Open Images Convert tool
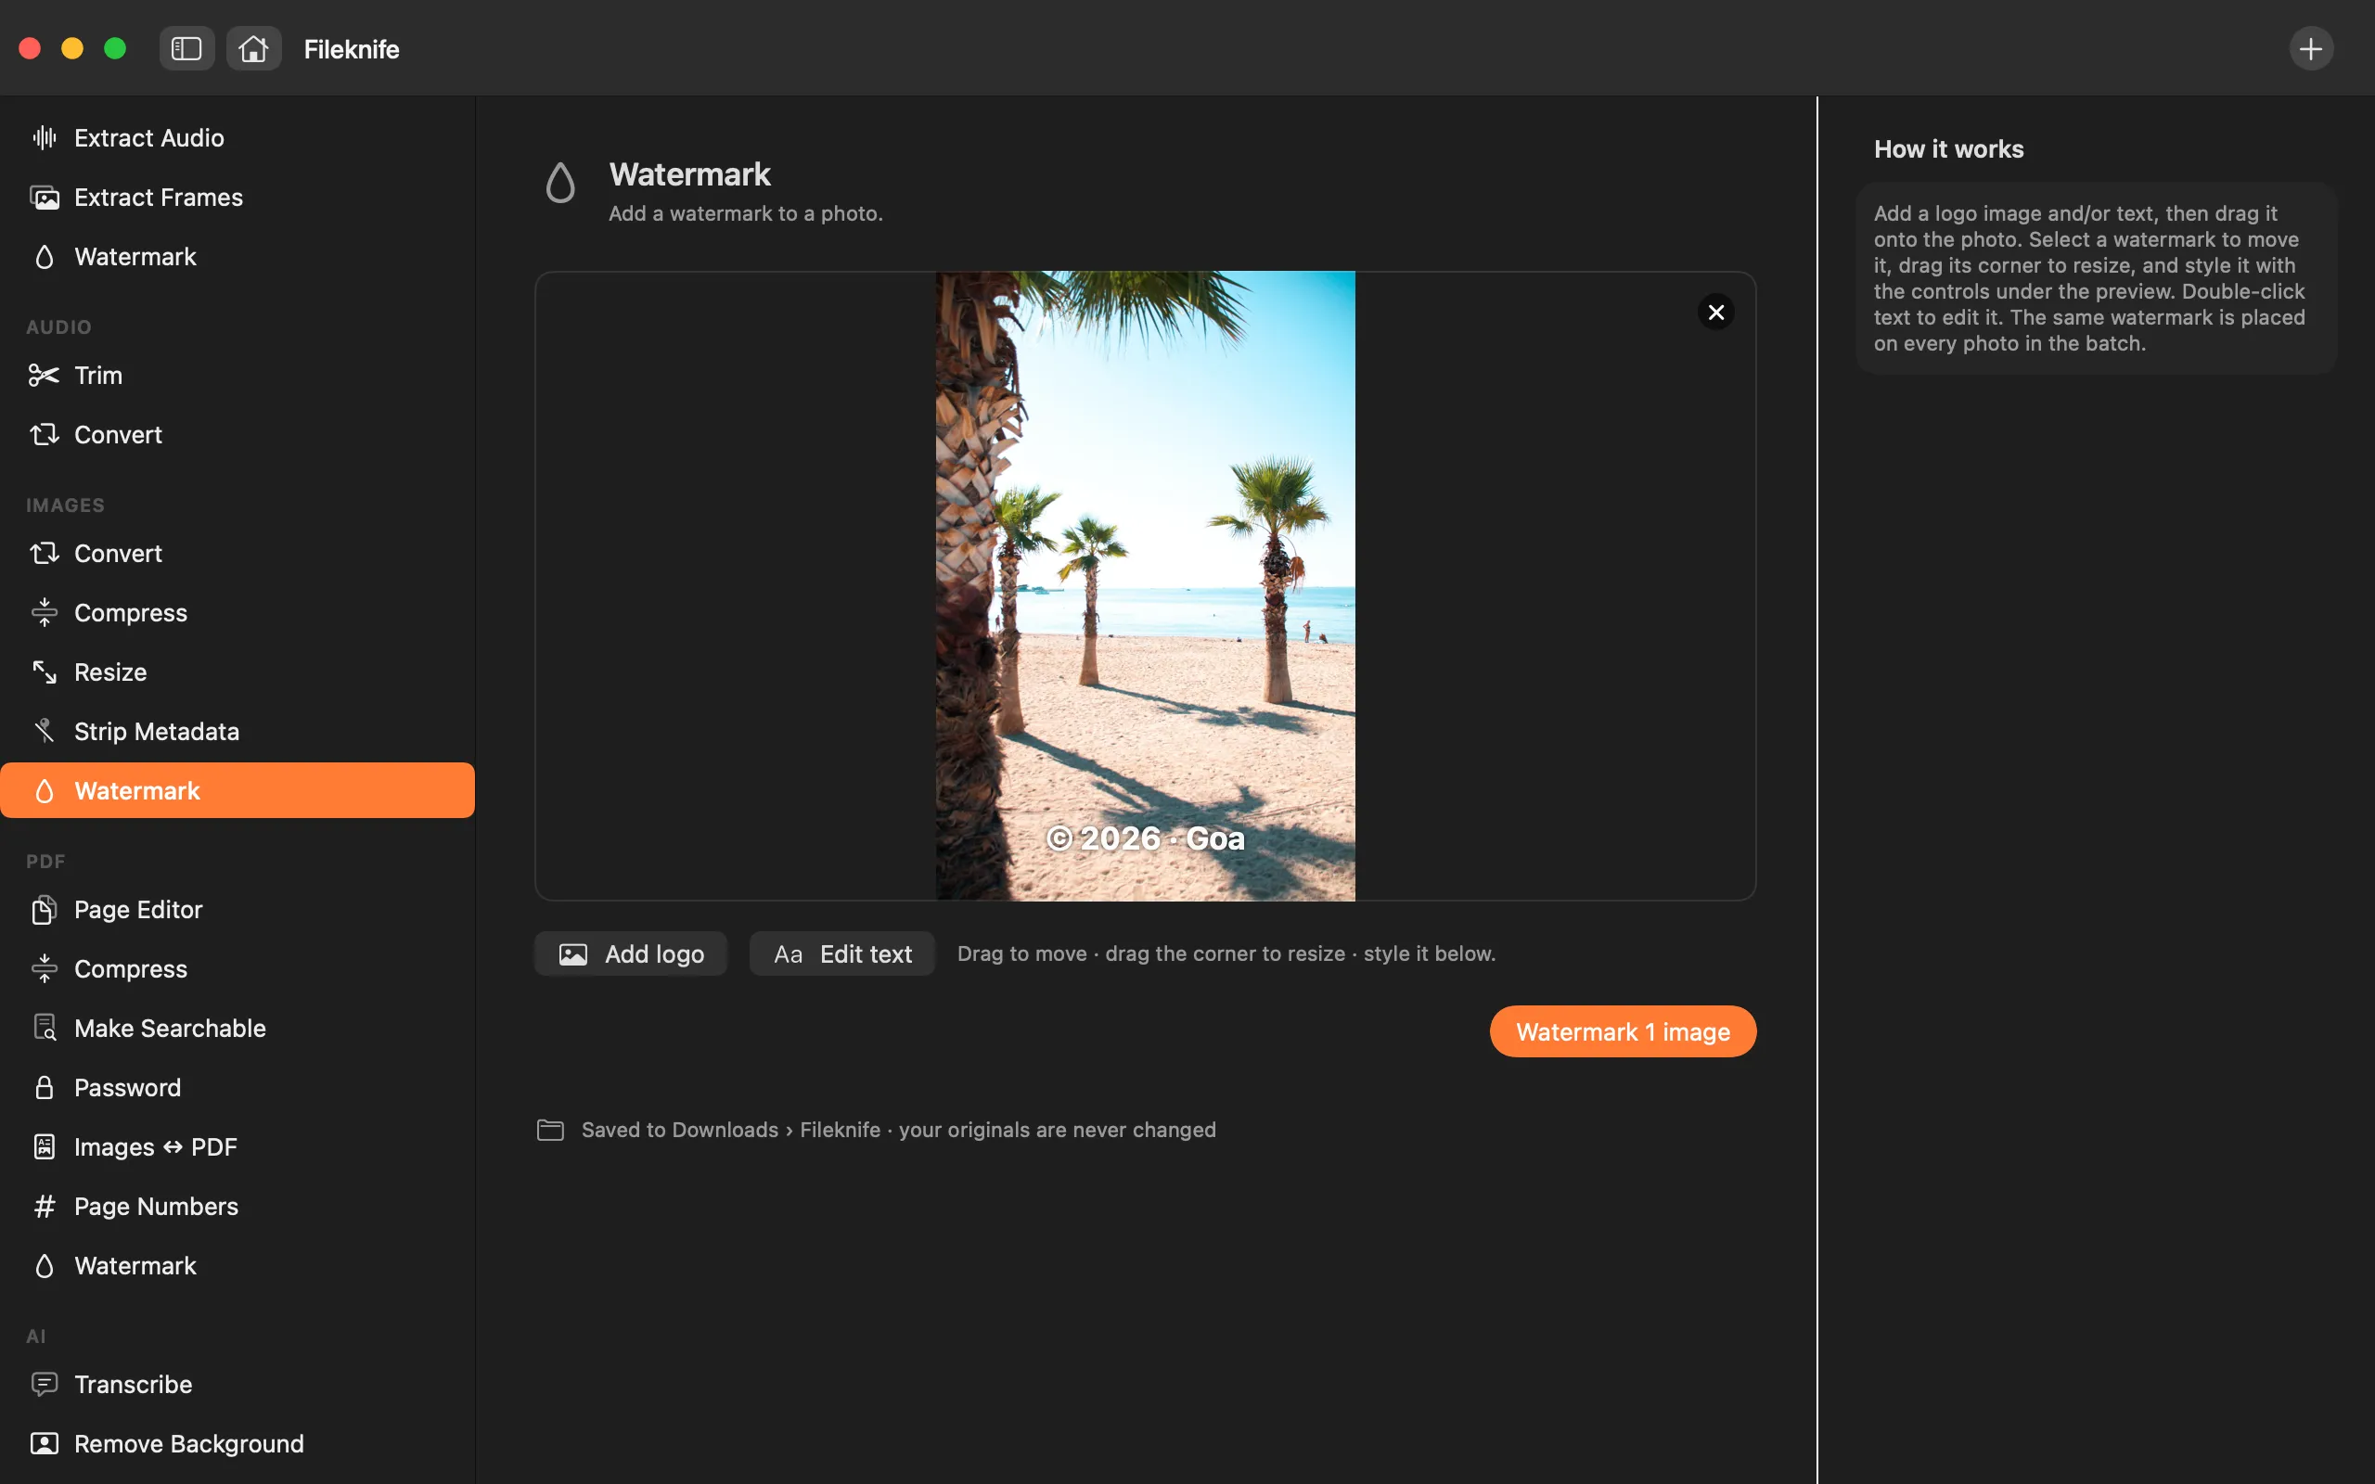This screenshot has height=1484, width=2375. coord(237,554)
